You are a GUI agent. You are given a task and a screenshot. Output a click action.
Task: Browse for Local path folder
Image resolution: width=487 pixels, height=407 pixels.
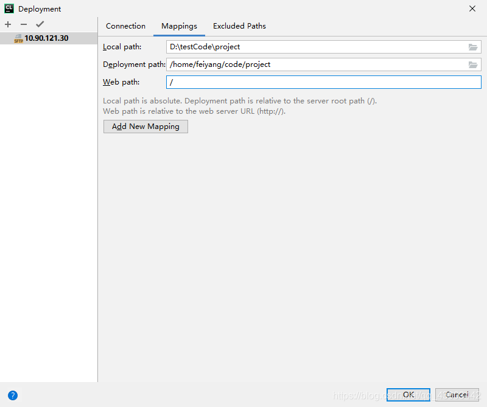tap(473, 47)
